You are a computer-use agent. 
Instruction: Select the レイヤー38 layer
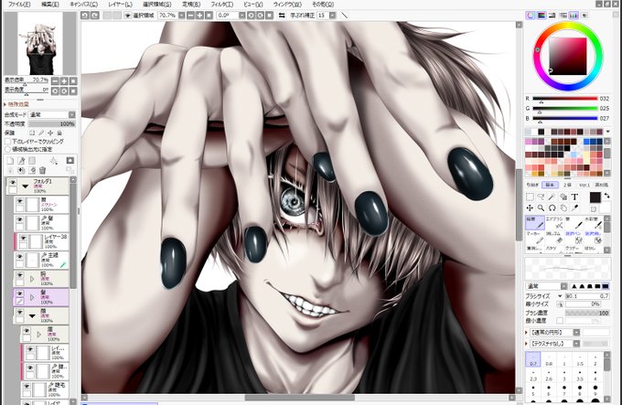pos(43,241)
